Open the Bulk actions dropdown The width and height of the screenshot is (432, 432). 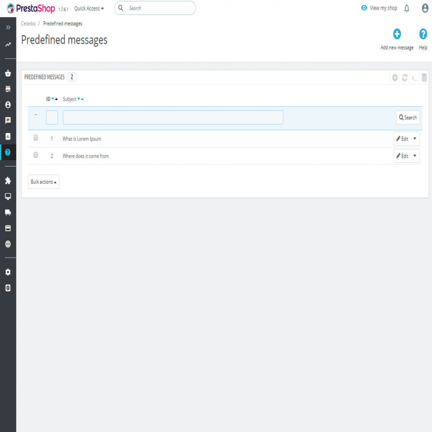pos(44,182)
